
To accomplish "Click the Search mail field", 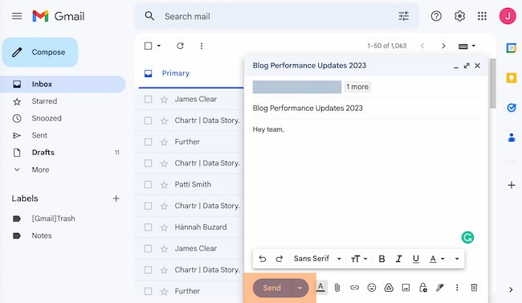I will [x=276, y=16].
